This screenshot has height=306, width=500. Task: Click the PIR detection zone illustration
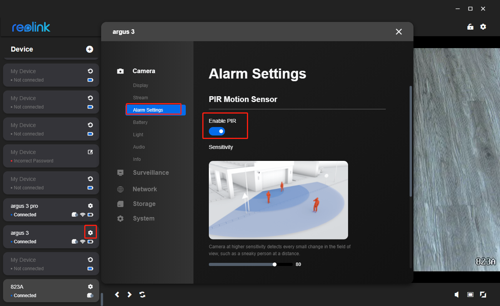[278, 200]
